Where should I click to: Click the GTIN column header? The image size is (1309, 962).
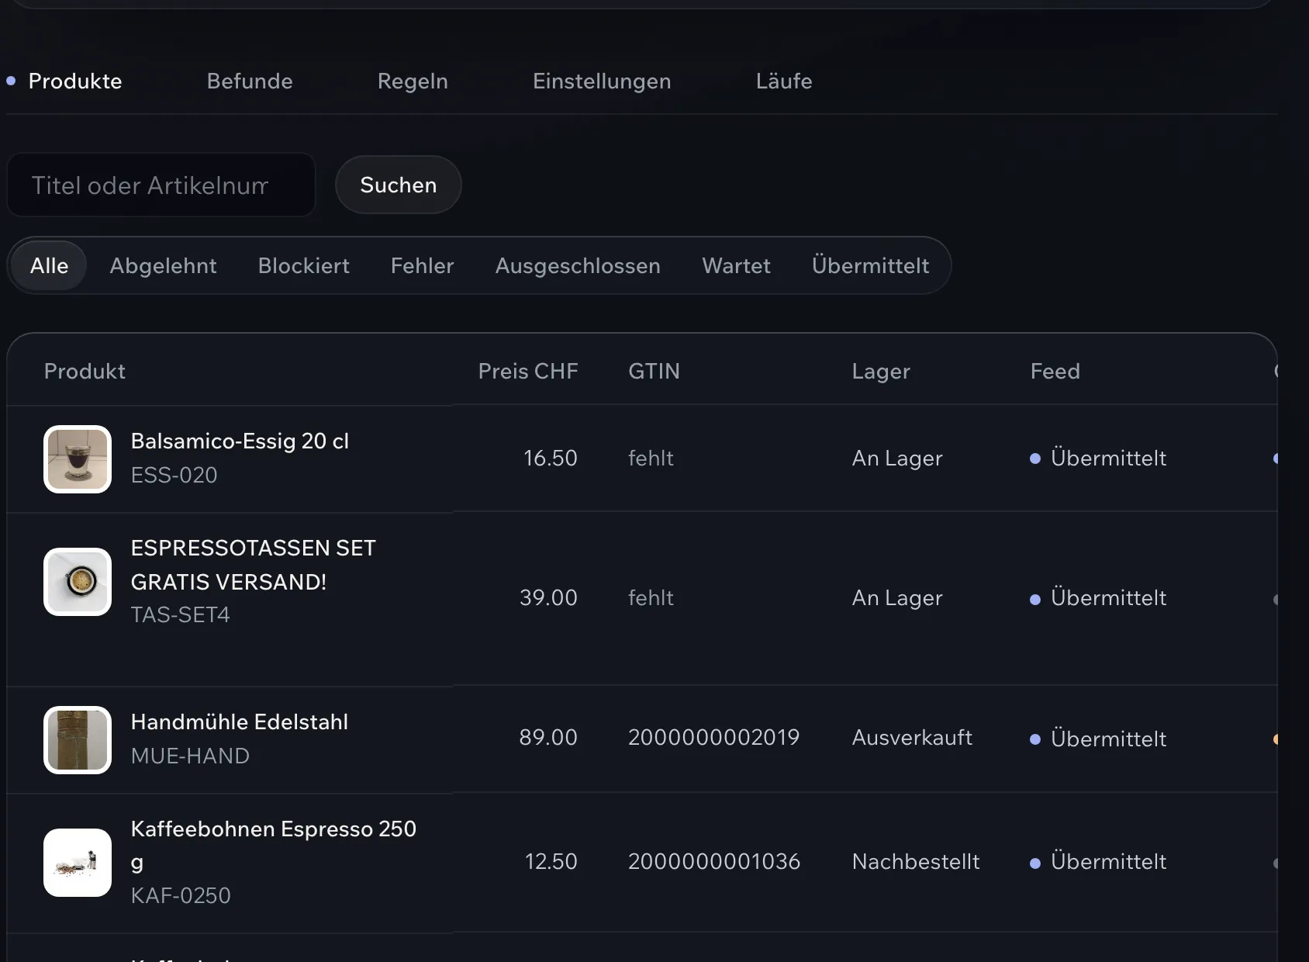coord(654,372)
